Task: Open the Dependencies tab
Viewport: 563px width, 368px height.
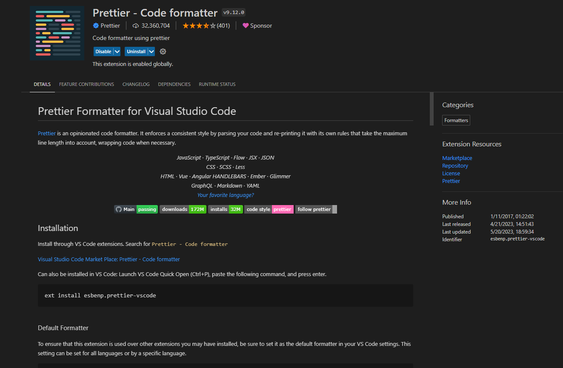Action: tap(174, 84)
